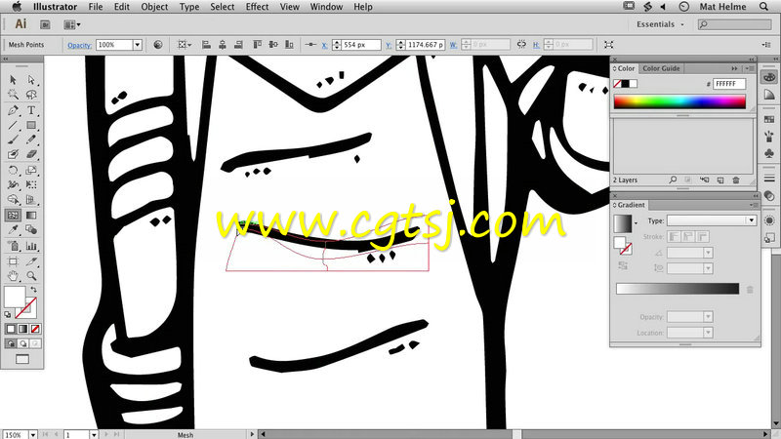Select the Paintbrush tool

click(x=13, y=140)
